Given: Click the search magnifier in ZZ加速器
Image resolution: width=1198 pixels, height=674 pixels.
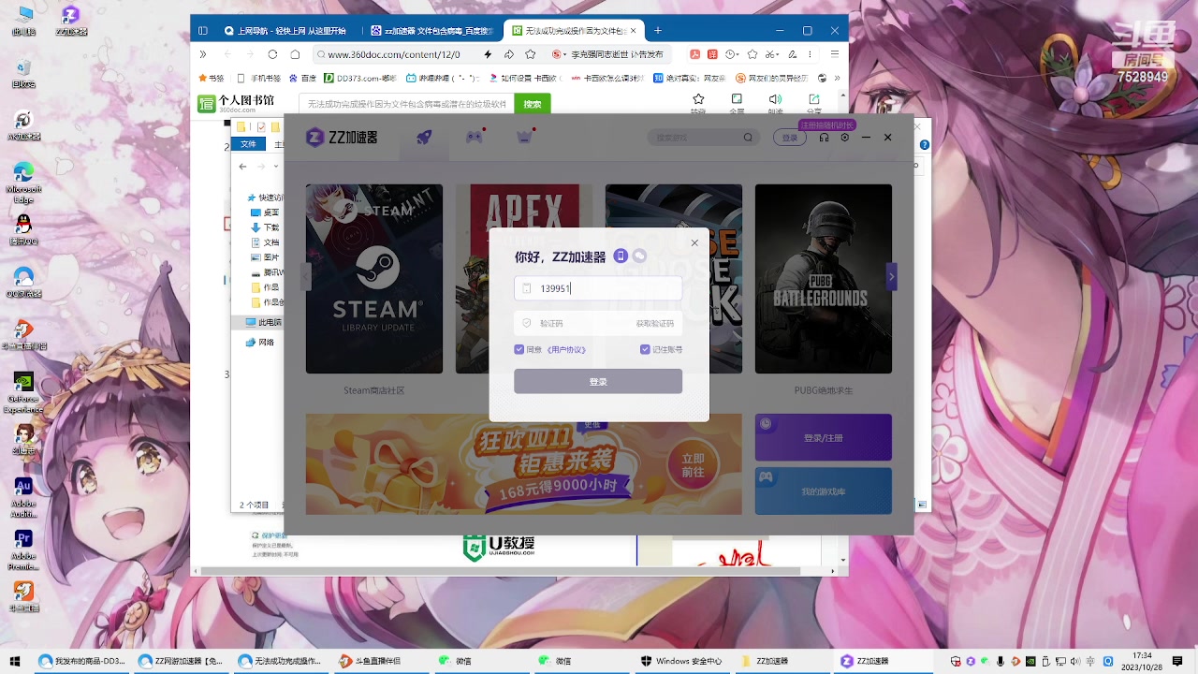Looking at the screenshot, I should 748,138.
